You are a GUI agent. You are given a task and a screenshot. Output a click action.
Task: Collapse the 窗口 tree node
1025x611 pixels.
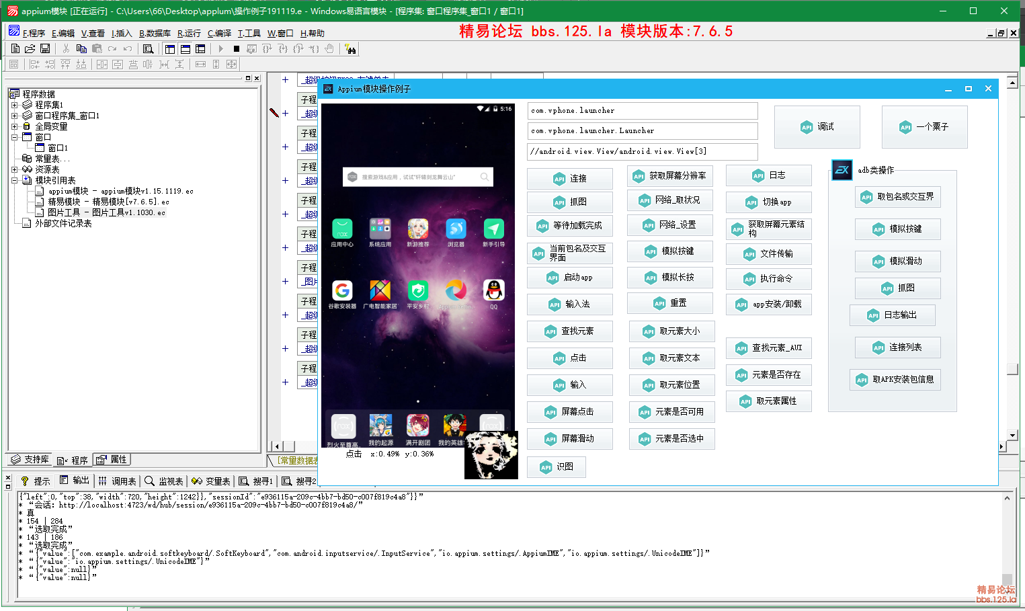click(x=14, y=137)
